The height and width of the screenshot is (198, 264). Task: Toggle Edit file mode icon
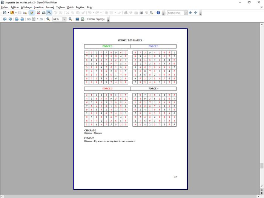coord(32,12)
